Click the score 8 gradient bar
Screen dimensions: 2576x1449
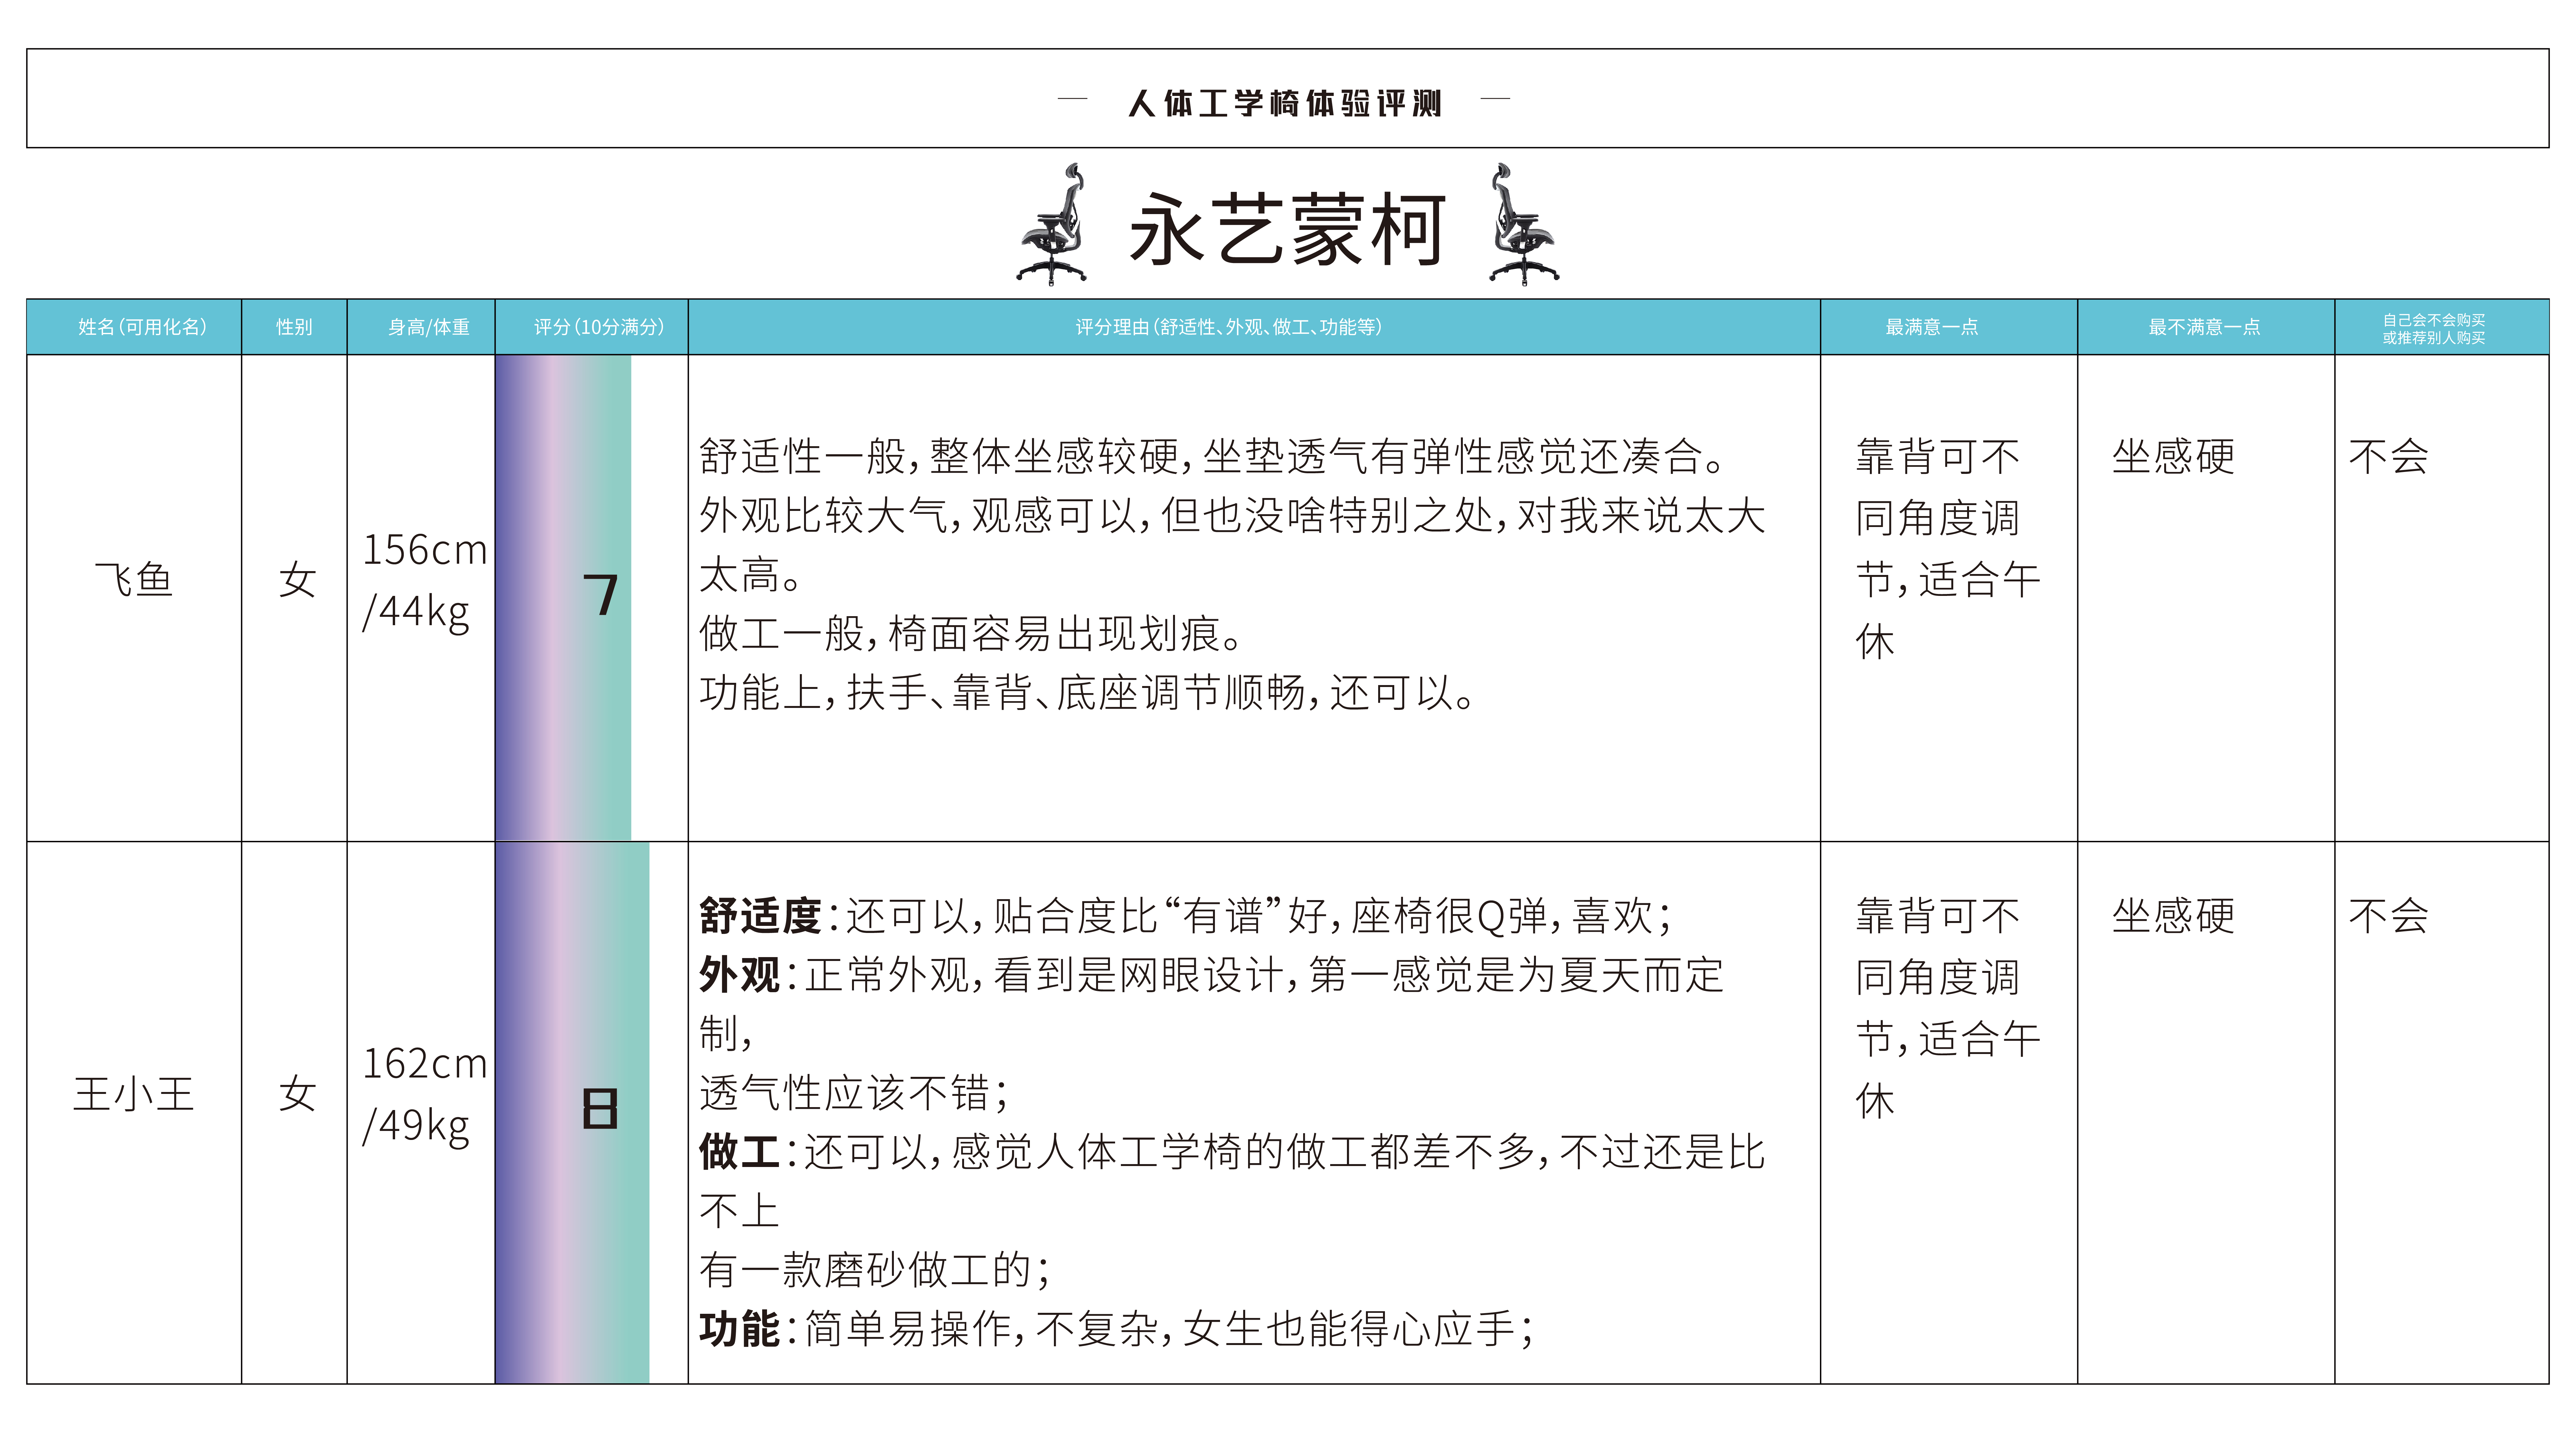572,1113
